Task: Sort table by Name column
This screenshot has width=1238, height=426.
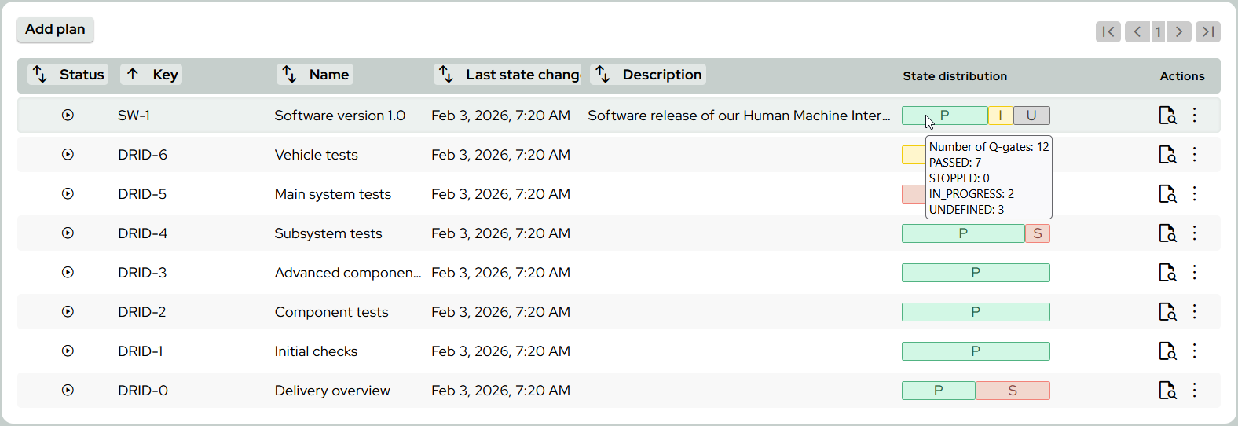Action: (x=315, y=75)
